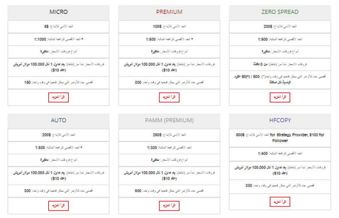339x218 pixels.
Task: Click the 1:400 leverage row in HFCOPY
Action: [x=280, y=154]
